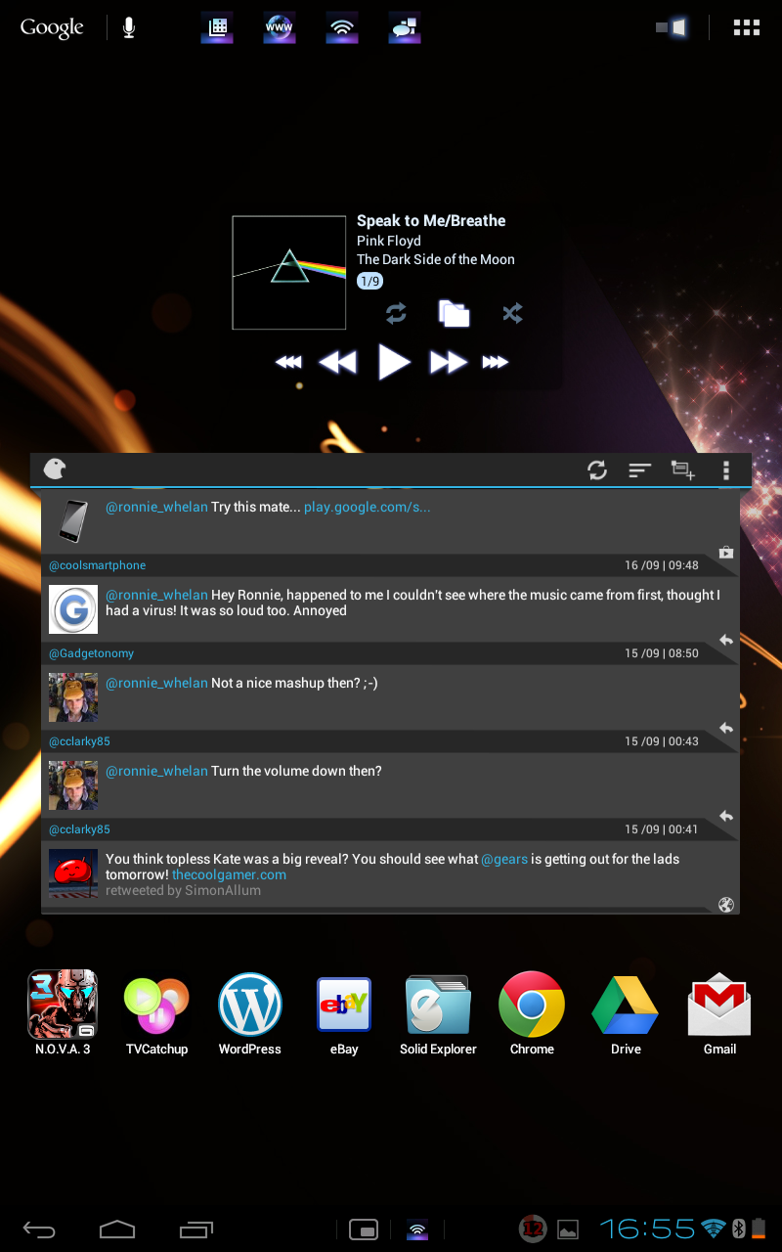Tap the 1/9 track counter badge
Screen dimensions: 782x1252
tap(369, 281)
